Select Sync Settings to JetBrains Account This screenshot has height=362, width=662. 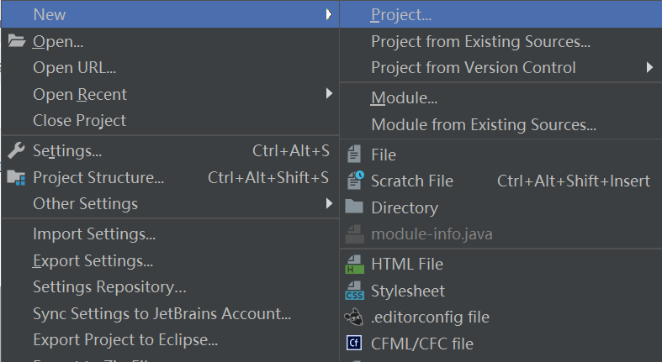point(162,314)
